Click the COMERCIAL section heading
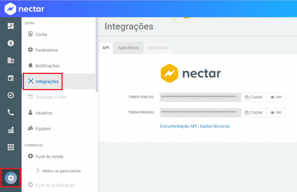The image size is (297, 192). pyautogui.click(x=34, y=145)
